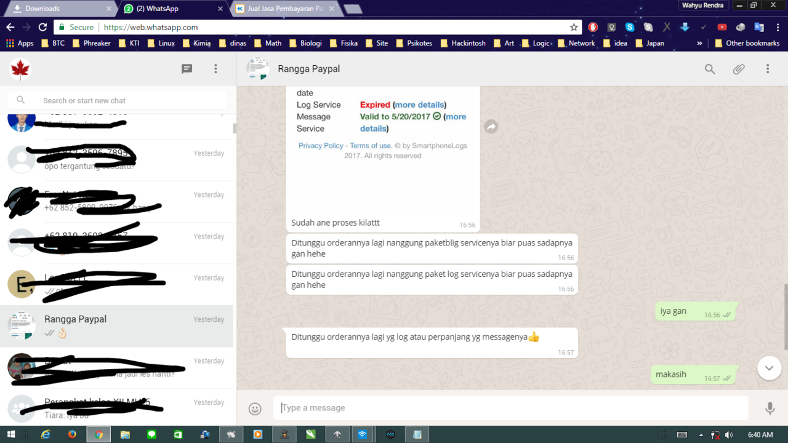Click the attach paperclip icon
Screen dimensions: 788x443
tap(739, 69)
